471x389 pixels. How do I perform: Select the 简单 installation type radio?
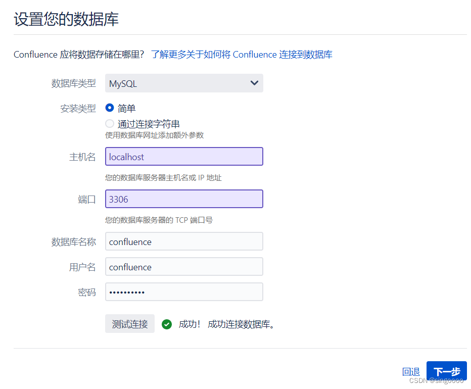coord(110,108)
